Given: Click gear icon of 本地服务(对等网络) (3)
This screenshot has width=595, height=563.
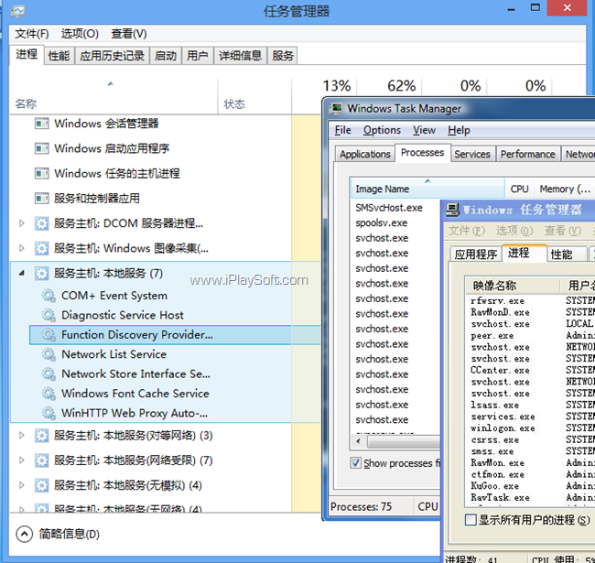Looking at the screenshot, I should [x=42, y=436].
